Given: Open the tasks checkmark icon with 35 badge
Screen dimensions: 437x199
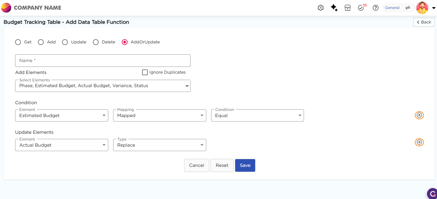Looking at the screenshot, I should (x=361, y=8).
